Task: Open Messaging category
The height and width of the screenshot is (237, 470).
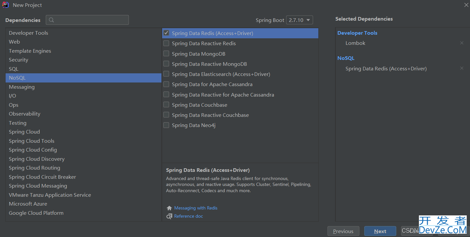Action: tap(84, 87)
